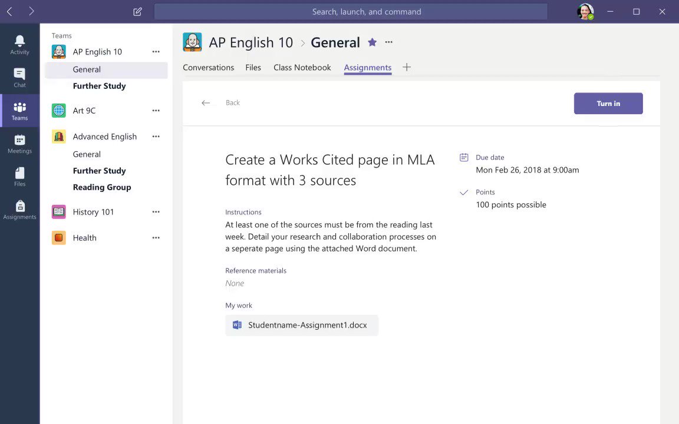
Task: Click the Word icon of attached document
Action: click(x=237, y=325)
